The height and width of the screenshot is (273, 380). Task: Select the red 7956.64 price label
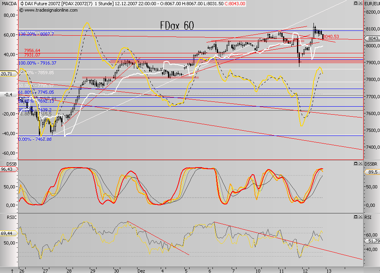click(x=32, y=51)
